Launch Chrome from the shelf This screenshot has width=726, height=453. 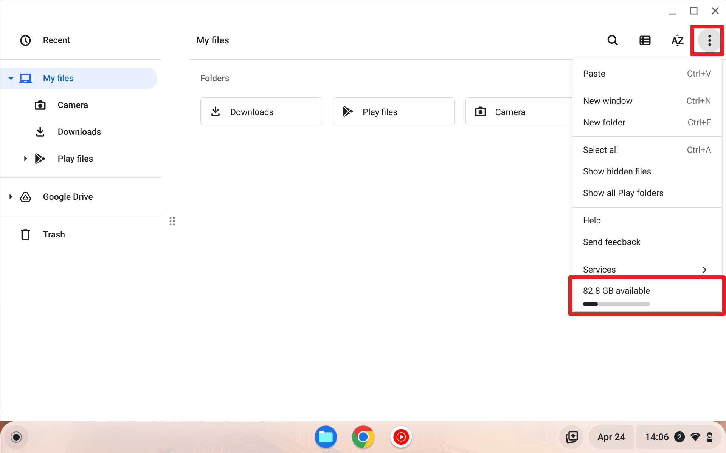[363, 437]
